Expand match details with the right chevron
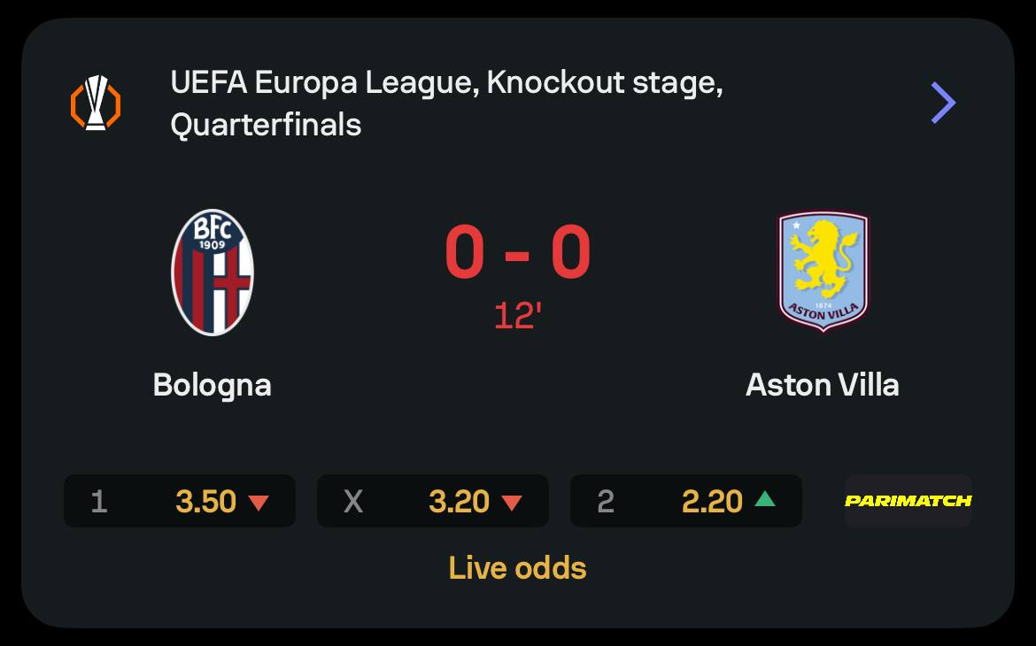Viewport: 1036px width, 646px height. click(x=943, y=103)
